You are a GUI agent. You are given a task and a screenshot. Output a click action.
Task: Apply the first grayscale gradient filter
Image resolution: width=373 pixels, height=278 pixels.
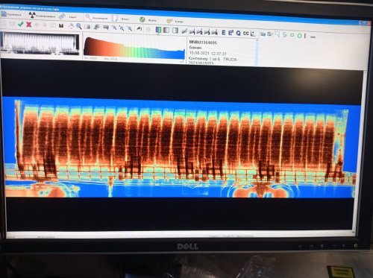(x=166, y=30)
